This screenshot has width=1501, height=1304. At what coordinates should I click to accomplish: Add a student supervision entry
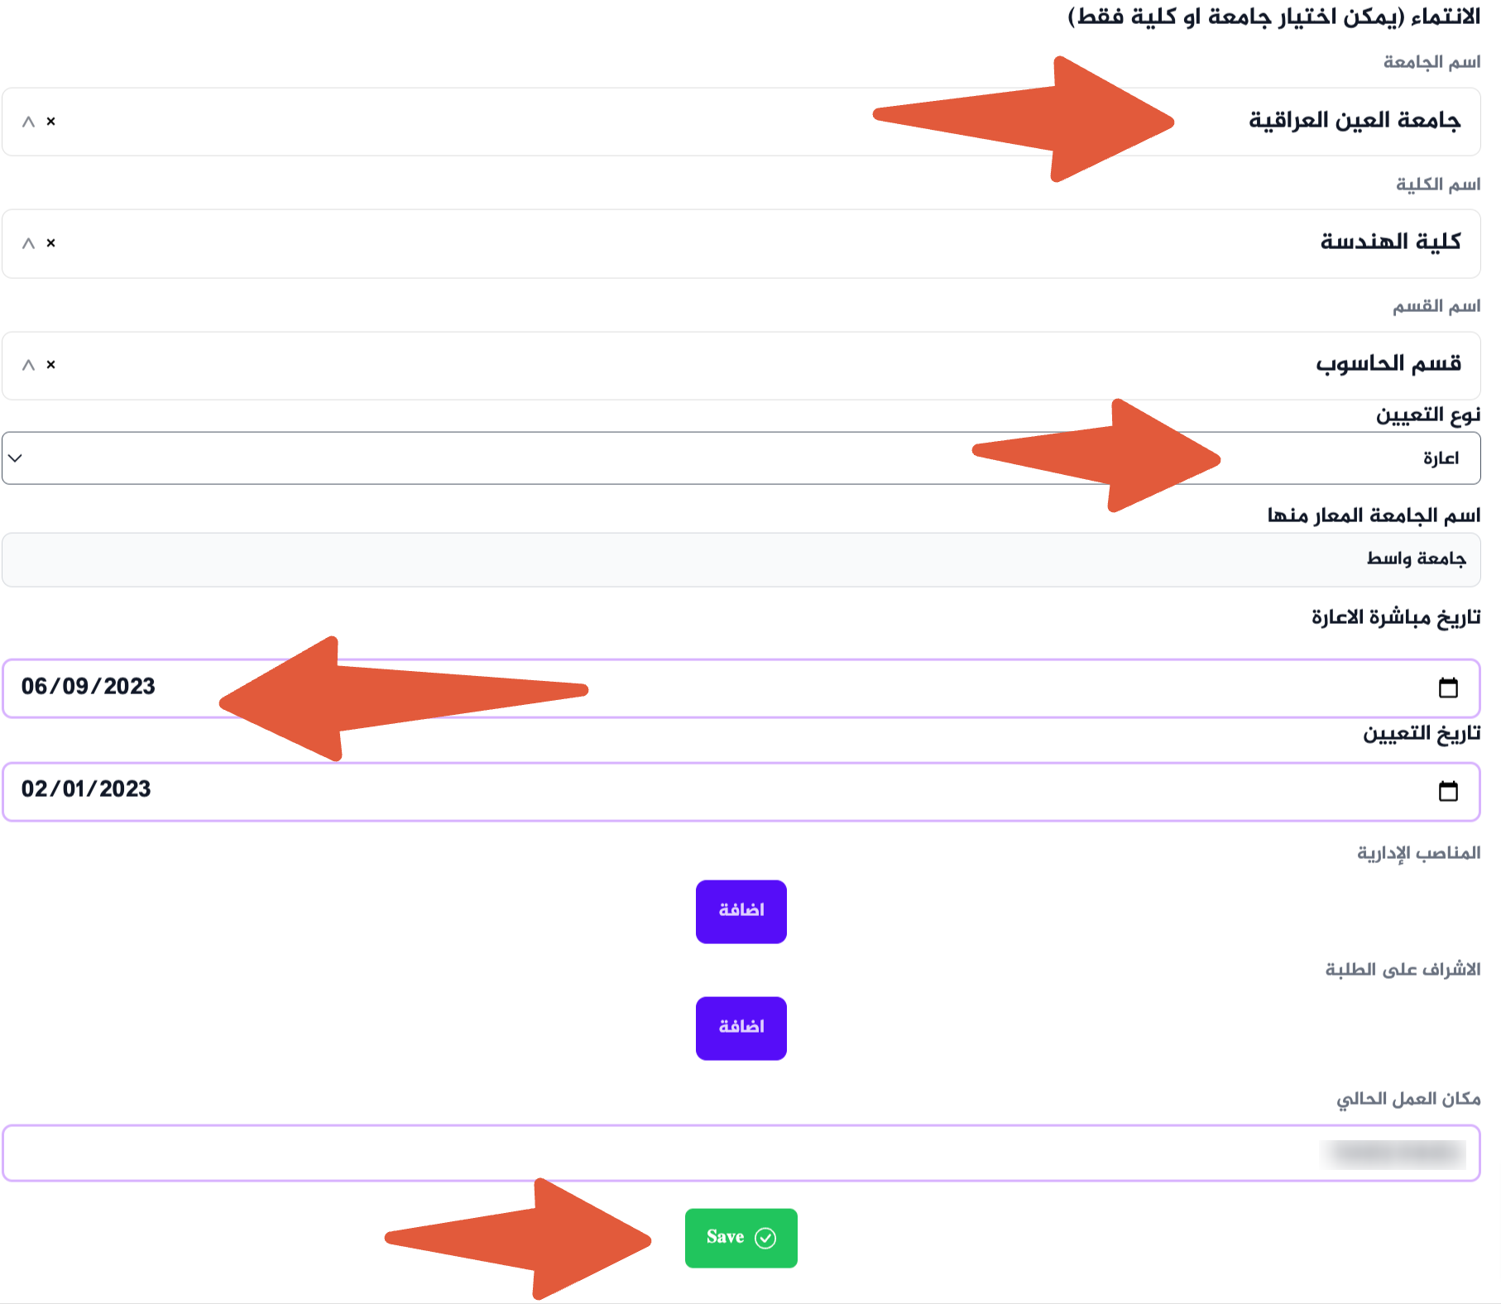[741, 1028]
